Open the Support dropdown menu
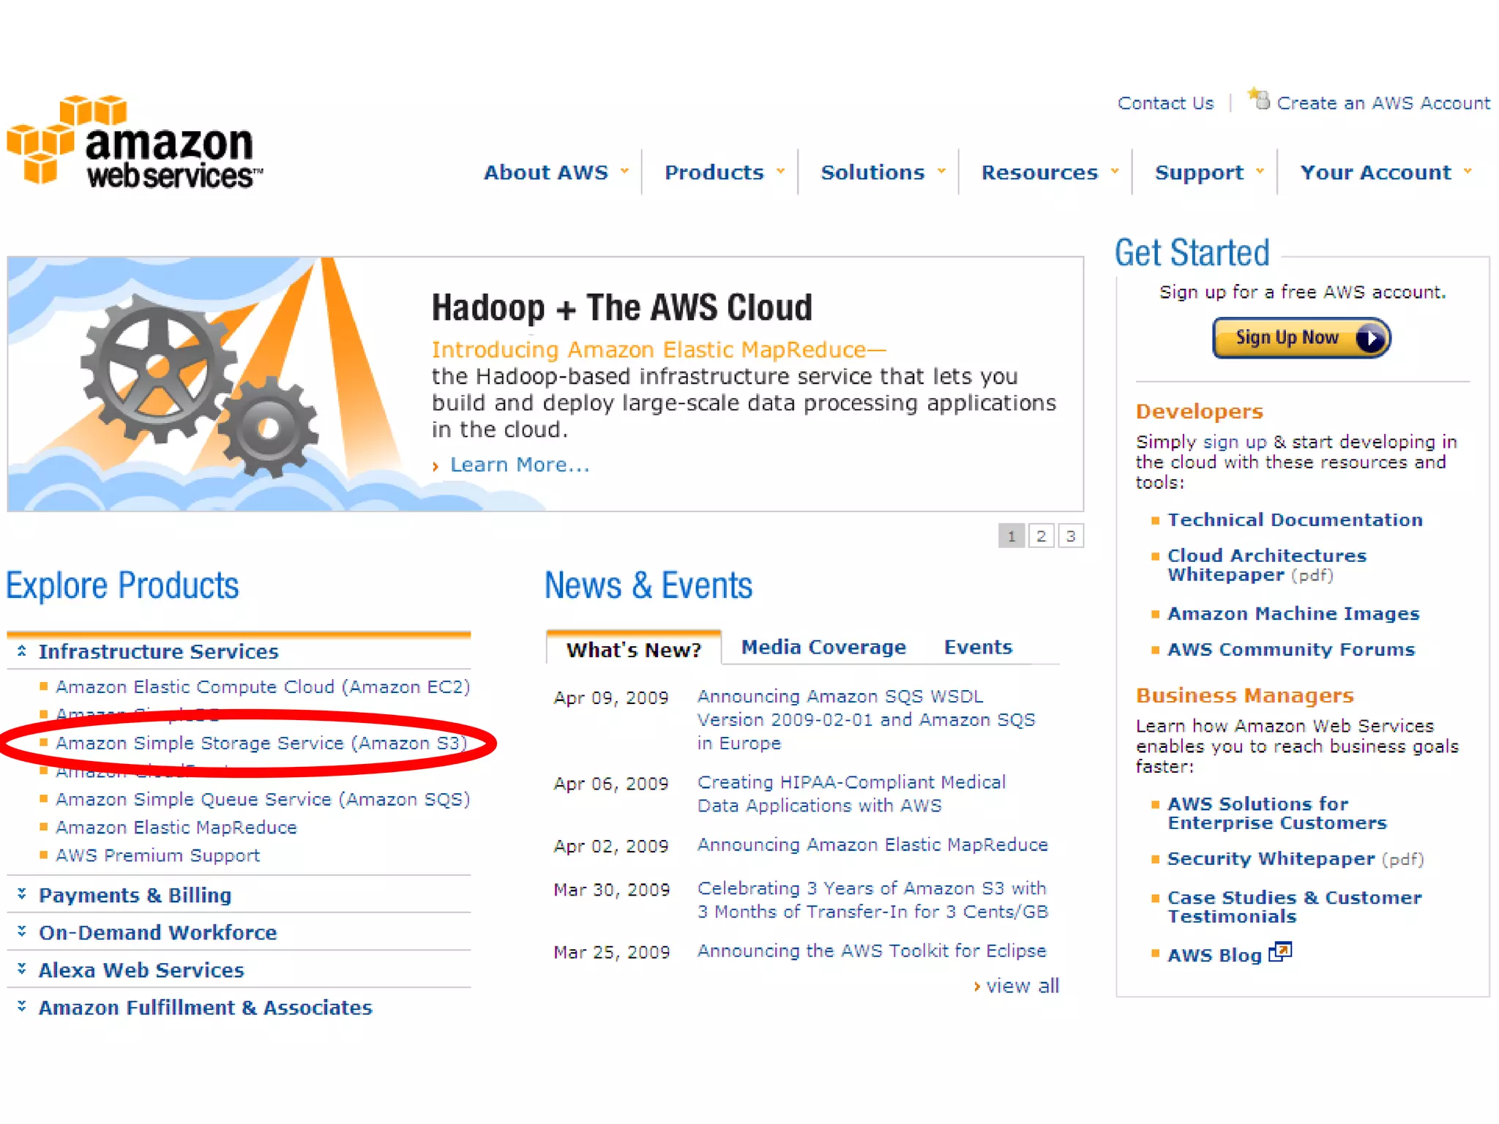Screen dimensions: 1499x1124 tap(1209, 173)
